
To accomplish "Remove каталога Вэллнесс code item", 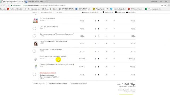I will 106,51.
